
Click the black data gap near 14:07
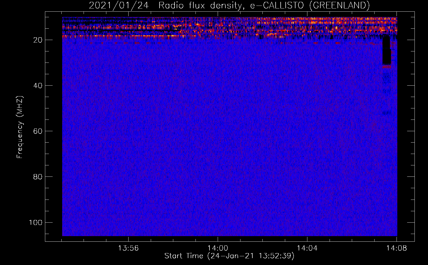[x=386, y=50]
